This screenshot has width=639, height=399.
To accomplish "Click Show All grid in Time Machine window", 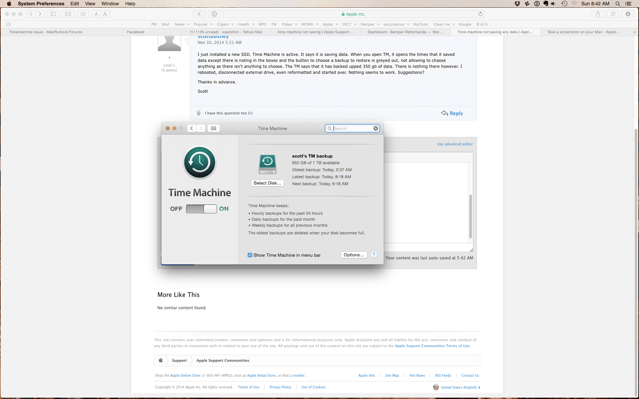I will click(x=214, y=128).
